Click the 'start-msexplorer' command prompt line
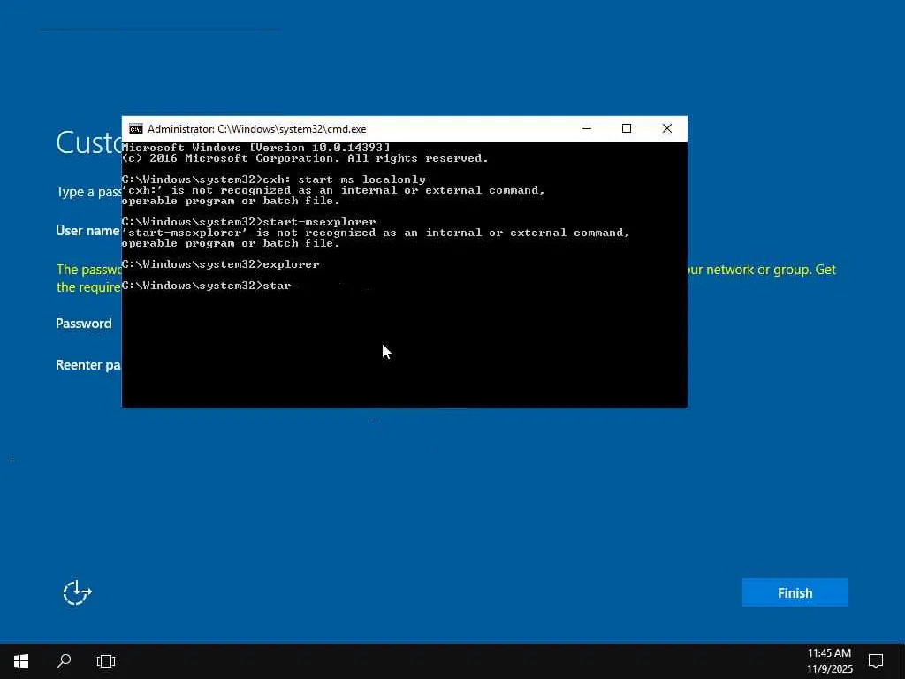The height and width of the screenshot is (679, 905). pos(248,222)
